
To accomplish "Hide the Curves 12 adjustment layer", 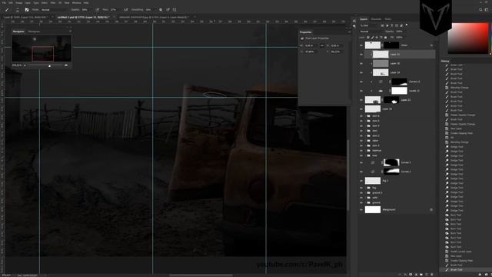I will coord(361,82).
